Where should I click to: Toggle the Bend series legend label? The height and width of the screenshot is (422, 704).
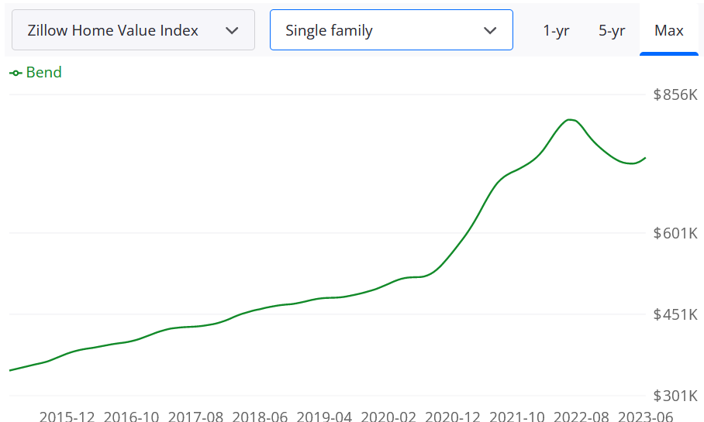44,73
